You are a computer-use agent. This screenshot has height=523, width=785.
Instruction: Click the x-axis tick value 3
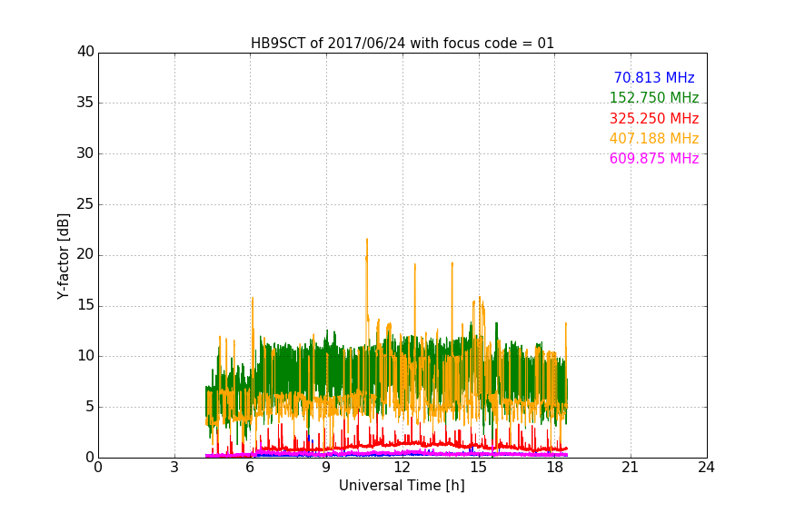tap(174, 468)
